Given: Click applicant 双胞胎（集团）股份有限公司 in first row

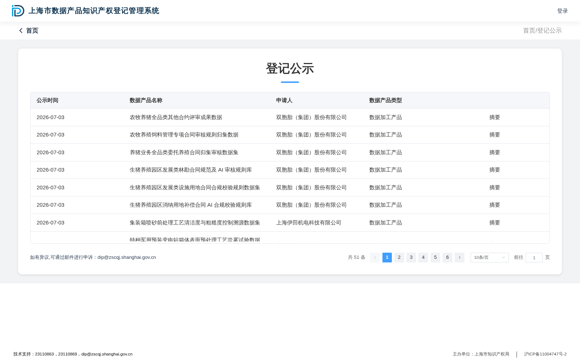Looking at the screenshot, I should tap(311, 117).
